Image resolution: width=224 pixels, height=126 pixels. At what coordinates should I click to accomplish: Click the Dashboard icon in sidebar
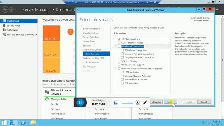[x=4, y=21]
